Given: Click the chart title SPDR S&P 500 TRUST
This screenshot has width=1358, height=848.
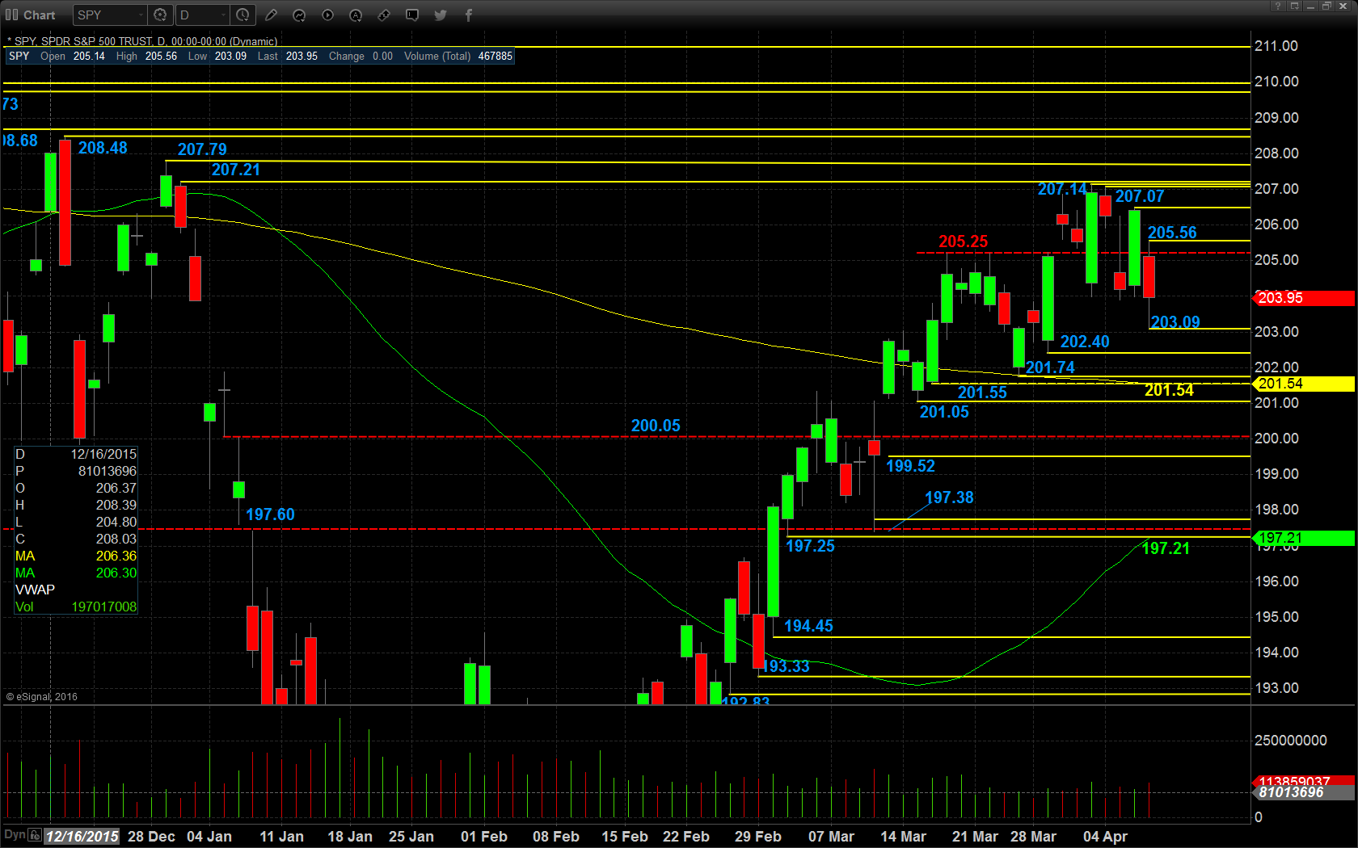Looking at the screenshot, I should (96, 41).
